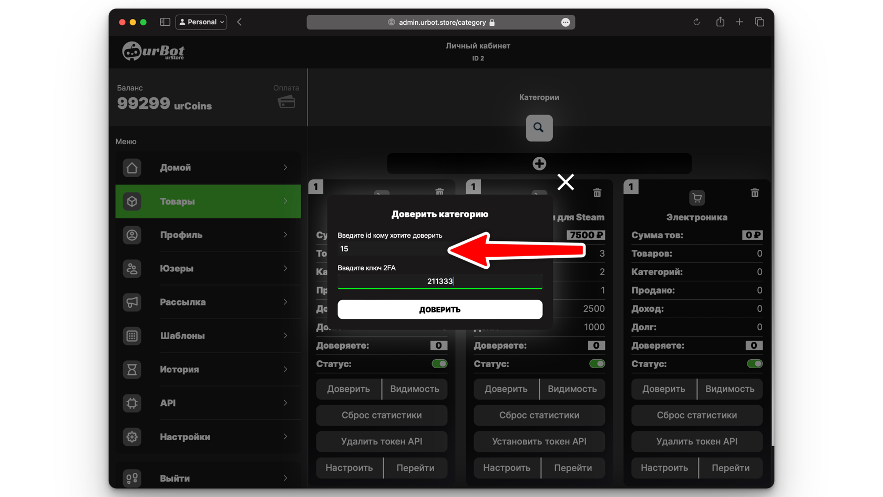Image resolution: width=883 pixels, height=497 pixels.
Task: Click the plus icon to add category
Action: [x=539, y=164]
